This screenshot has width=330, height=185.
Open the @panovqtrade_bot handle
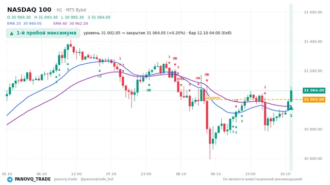point(97,179)
